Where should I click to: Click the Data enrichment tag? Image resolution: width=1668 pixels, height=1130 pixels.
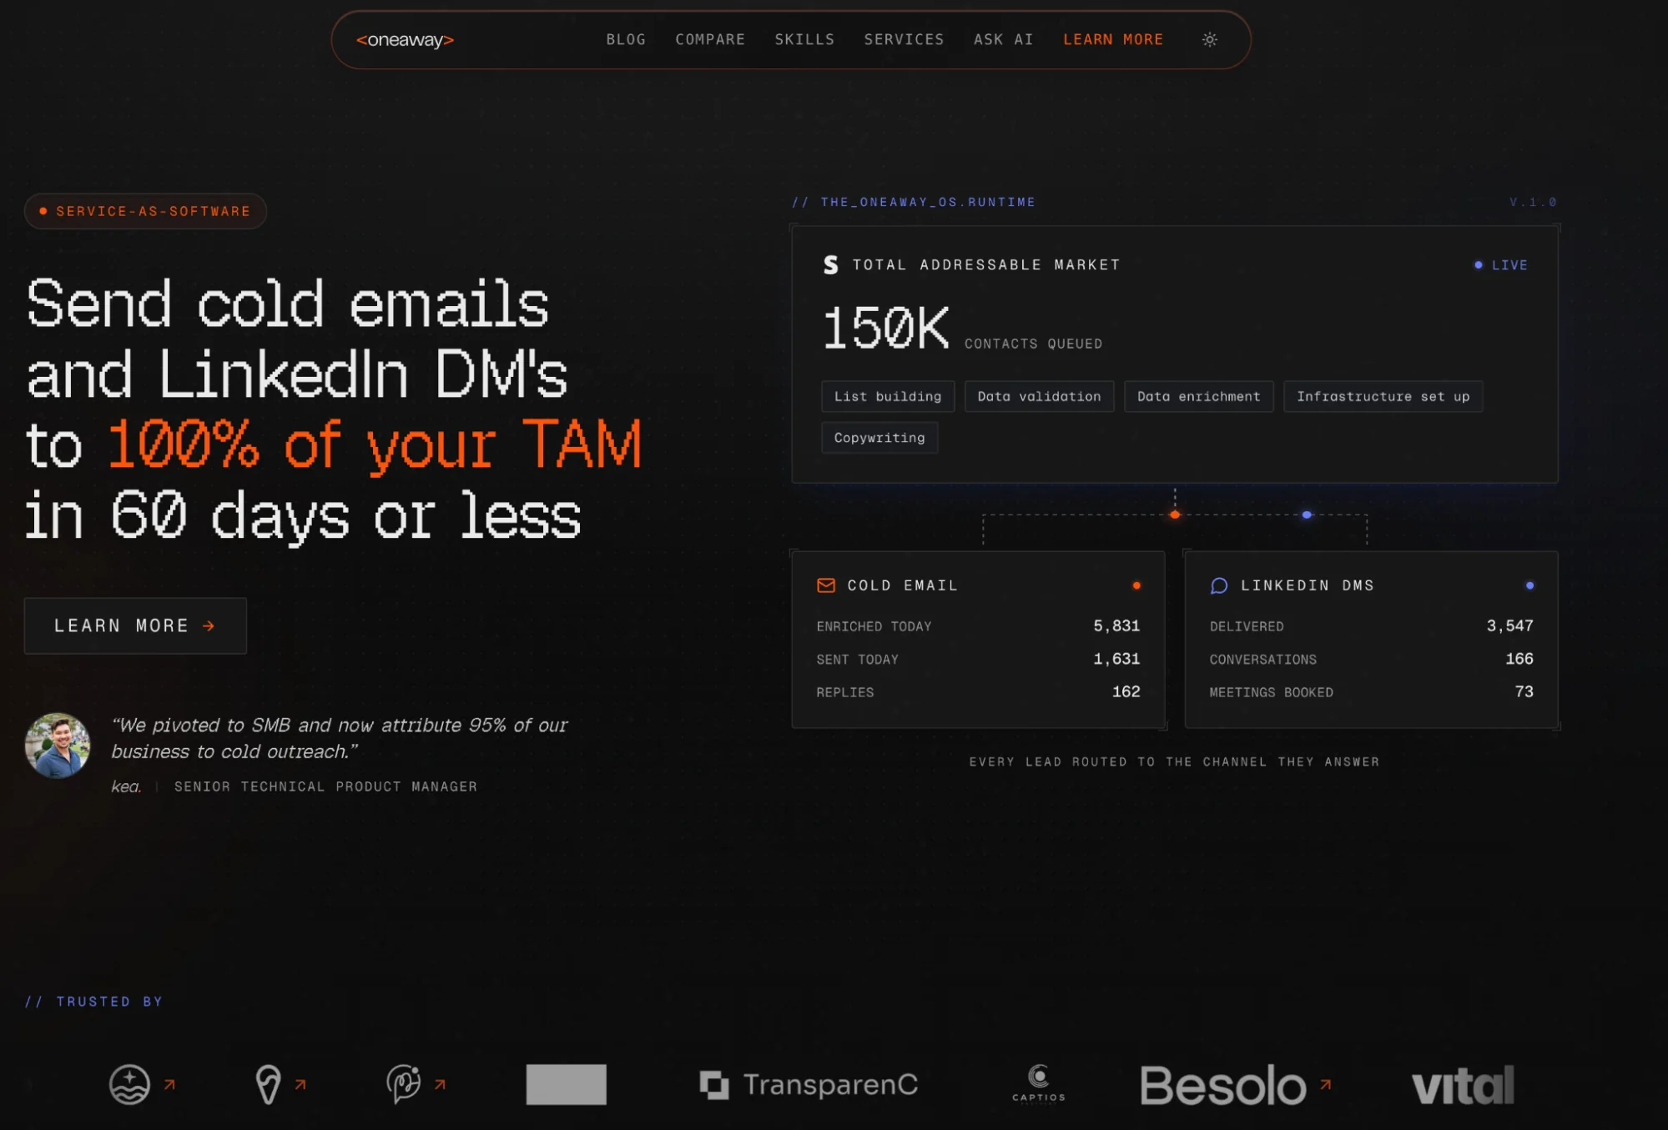[1198, 396]
